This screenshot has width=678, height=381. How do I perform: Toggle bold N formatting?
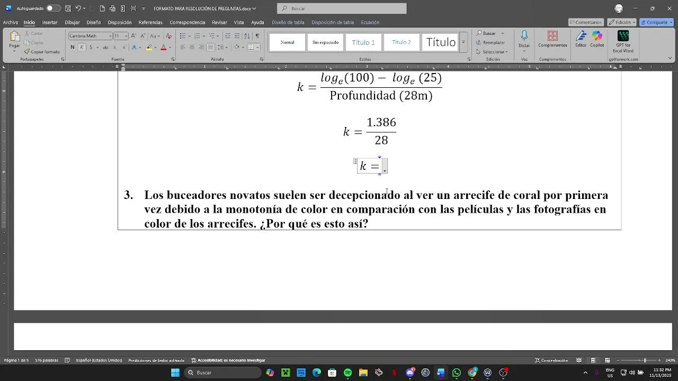[x=73, y=47]
